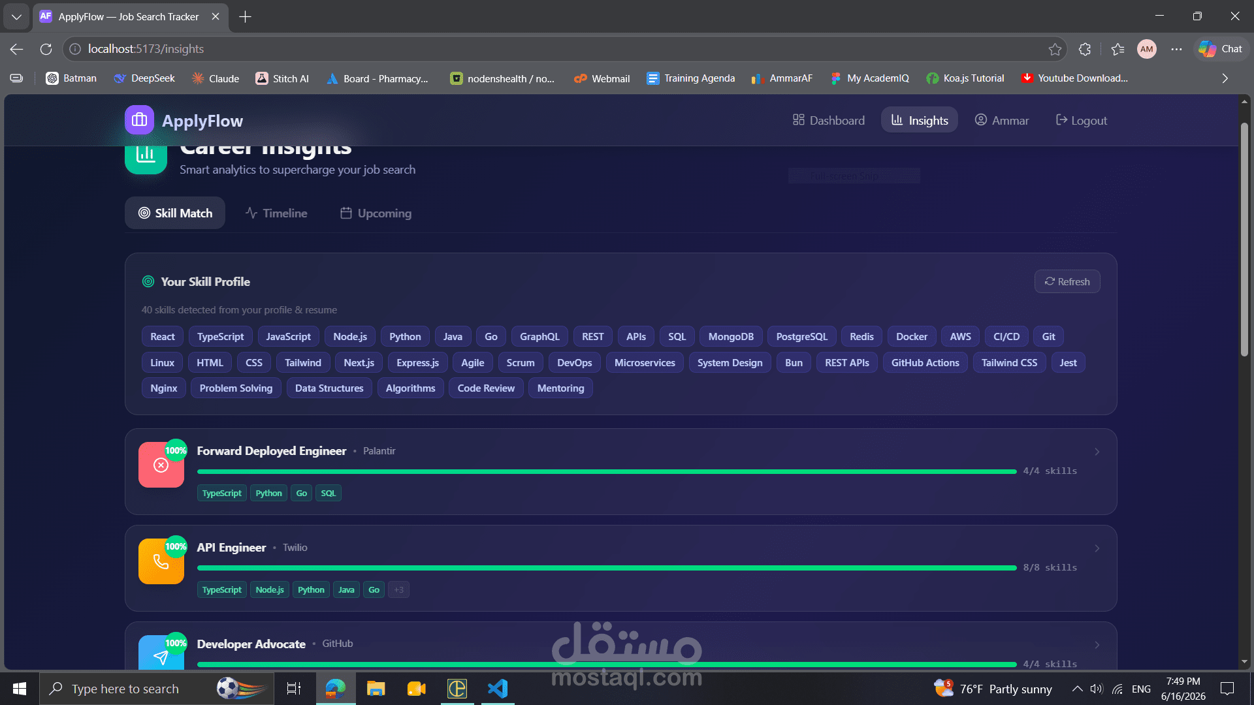View site information icon in address bar
This screenshot has height=705, width=1254.
[x=75, y=49]
